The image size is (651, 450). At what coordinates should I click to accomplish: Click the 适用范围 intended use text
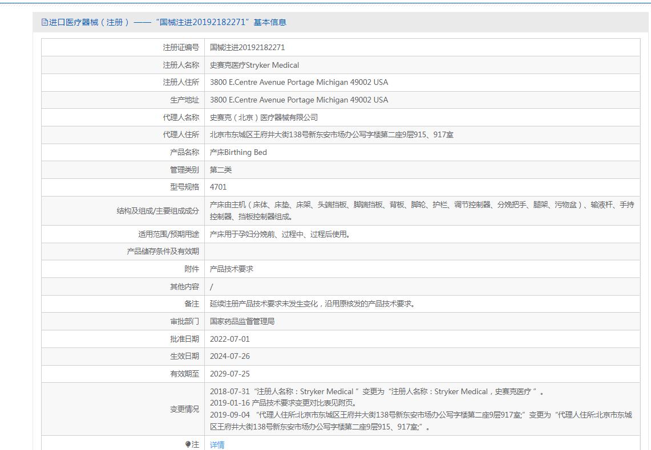[280, 234]
